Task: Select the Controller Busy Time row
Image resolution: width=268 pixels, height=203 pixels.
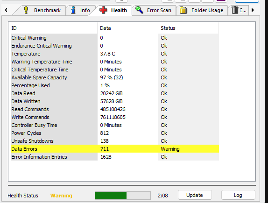Action: (x=115, y=125)
